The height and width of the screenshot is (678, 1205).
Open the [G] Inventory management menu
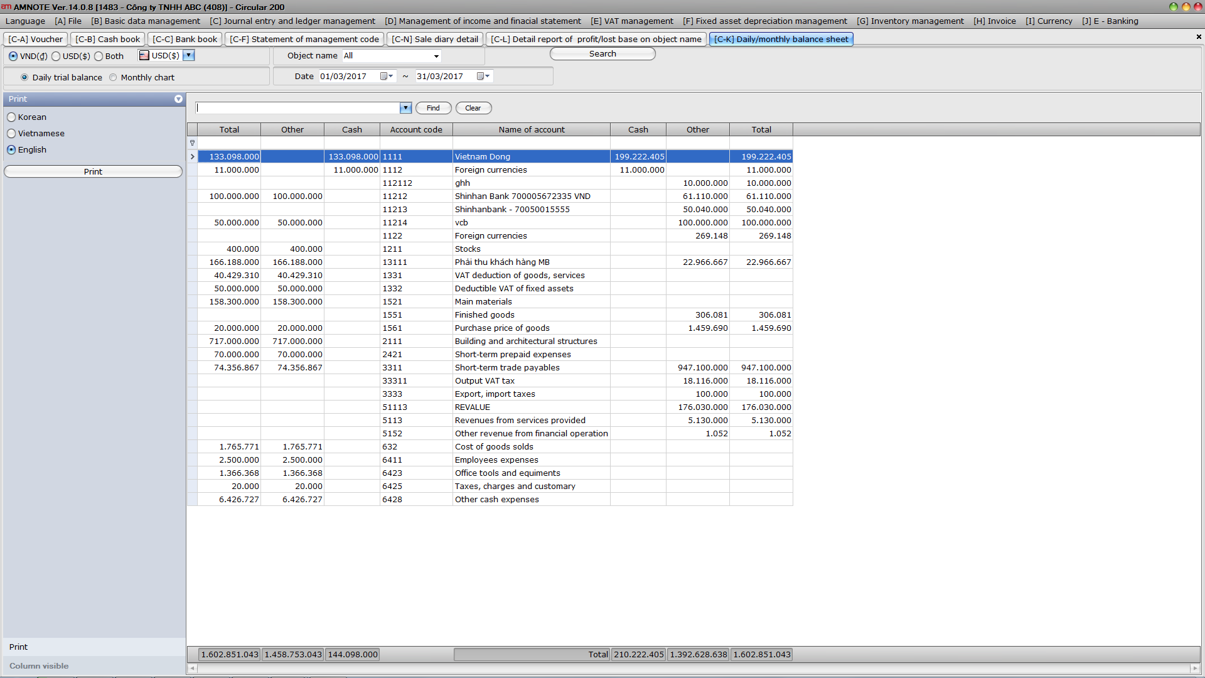[910, 21]
